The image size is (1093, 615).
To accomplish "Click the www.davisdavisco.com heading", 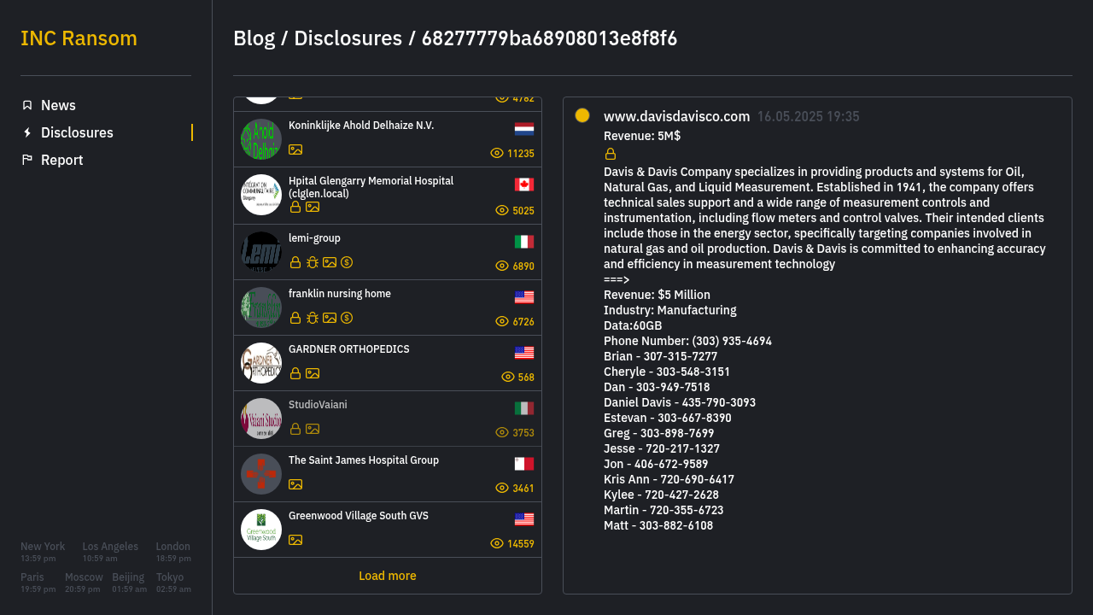I will [677, 116].
